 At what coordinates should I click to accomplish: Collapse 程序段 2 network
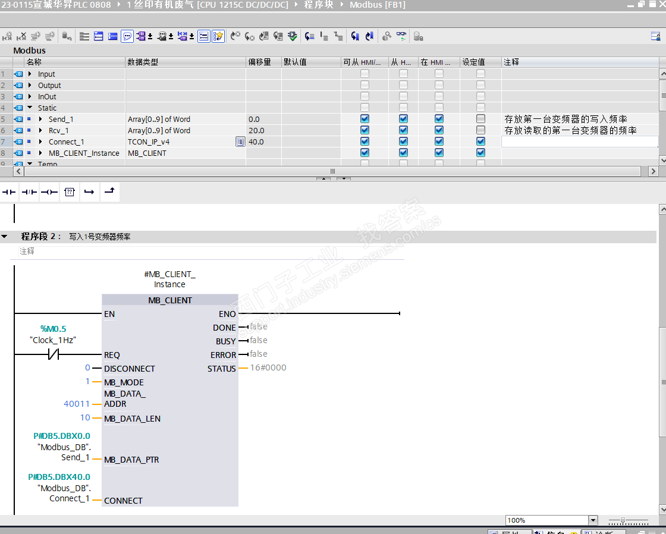(4, 236)
